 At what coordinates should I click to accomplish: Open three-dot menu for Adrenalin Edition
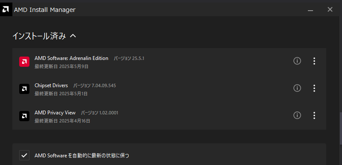(x=314, y=61)
